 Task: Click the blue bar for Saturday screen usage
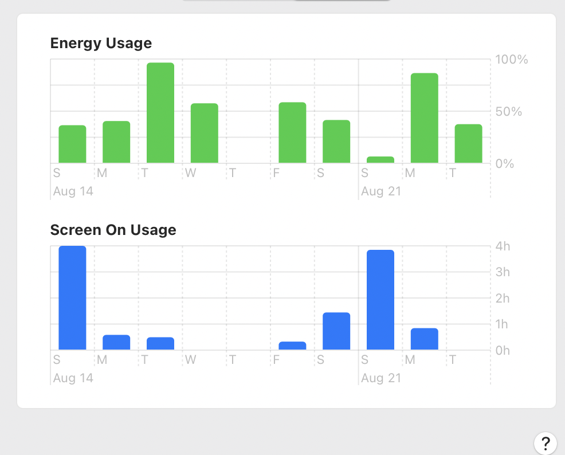[336, 330]
